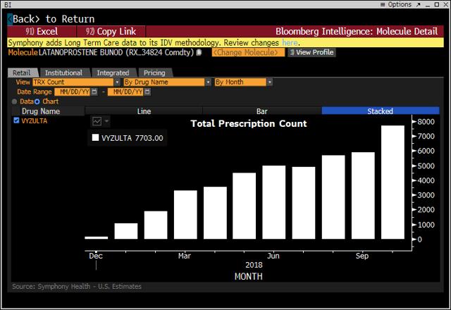The height and width of the screenshot is (310, 451).
Task: Click the end date input field
Action: pyautogui.click(x=125, y=92)
